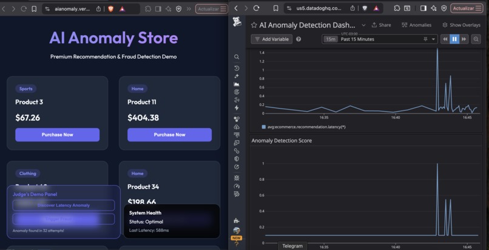Open extensions puzzle icon in Datadog browser window

(x=397, y=8)
